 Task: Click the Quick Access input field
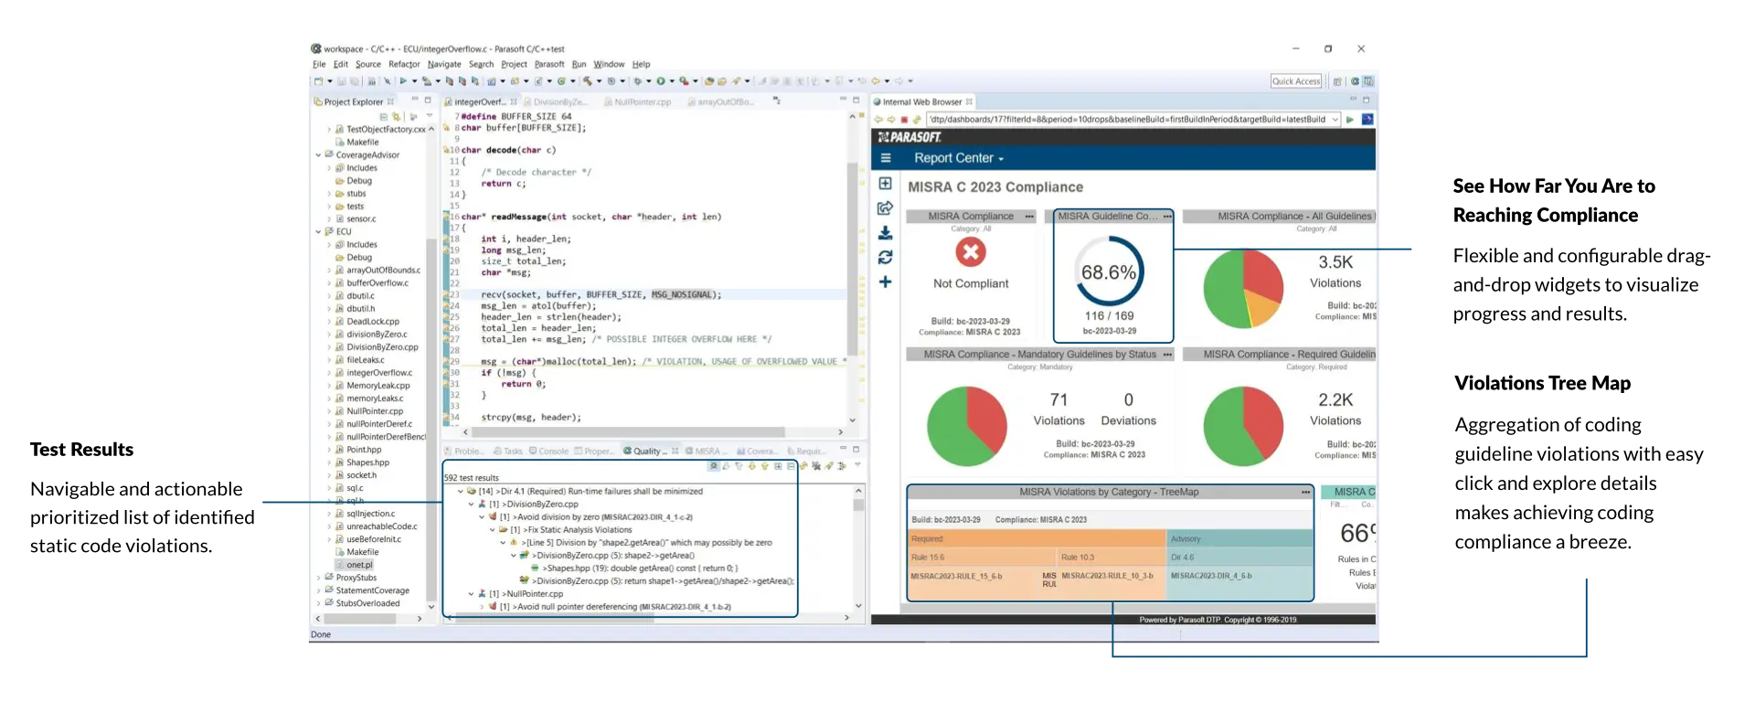(1296, 81)
